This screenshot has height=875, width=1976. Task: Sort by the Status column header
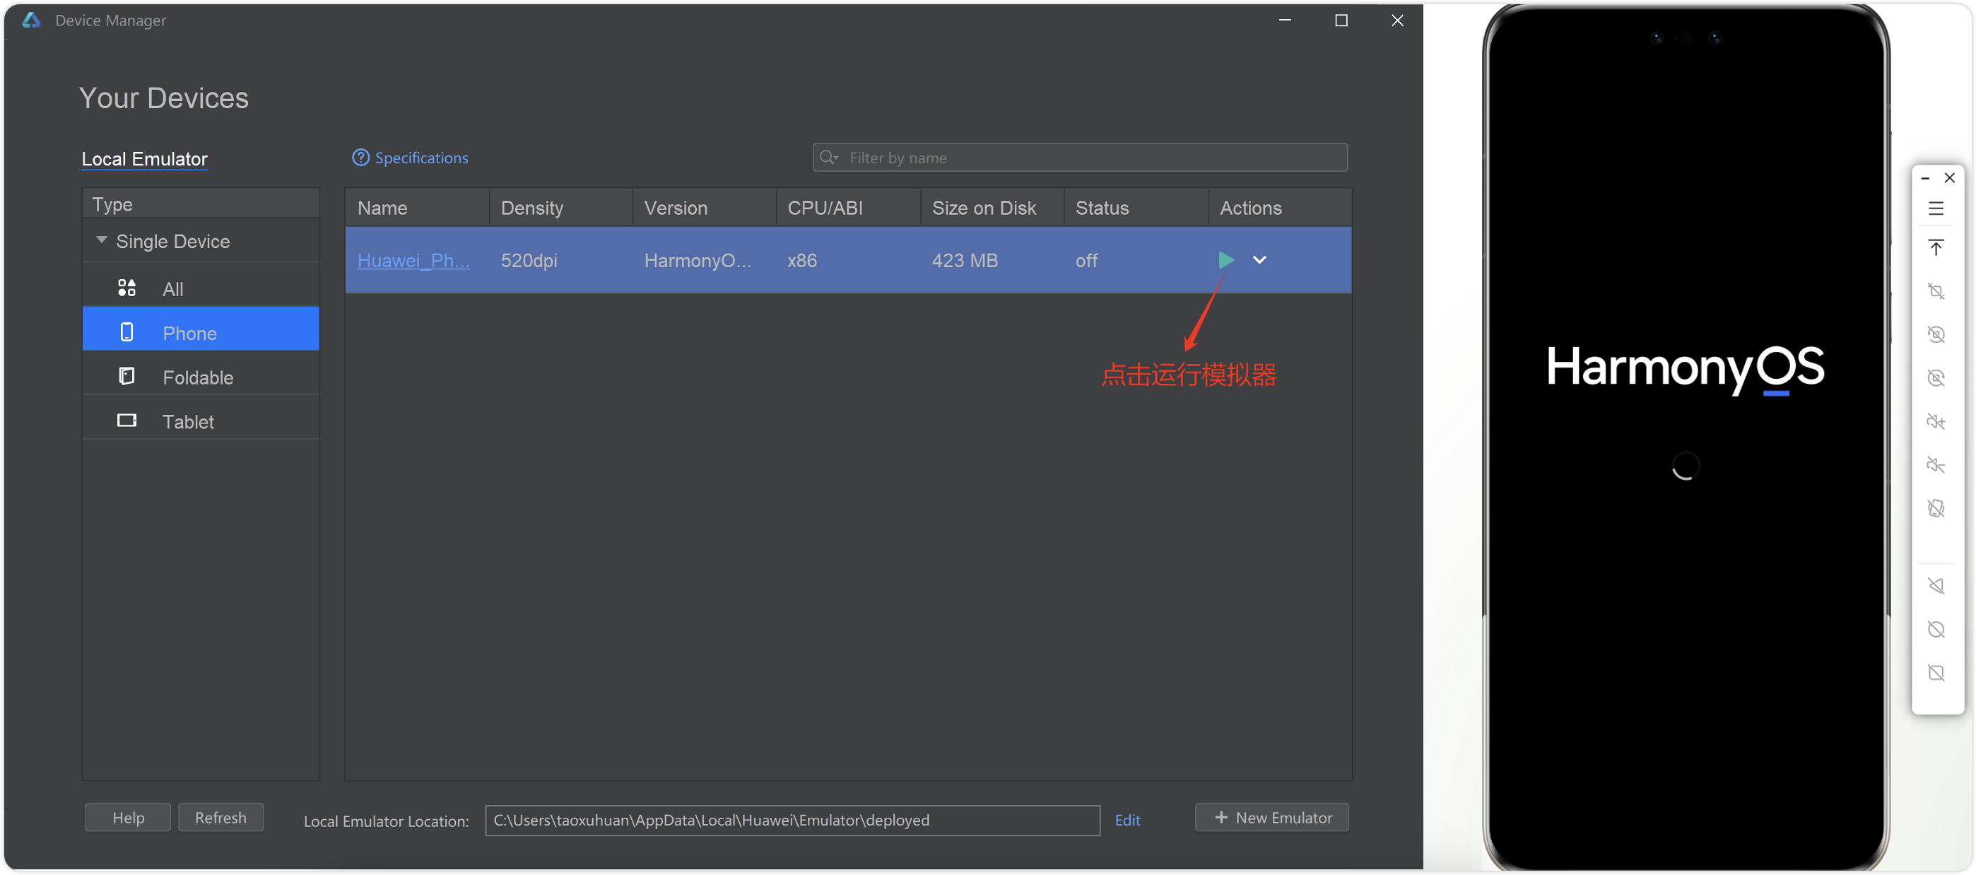(x=1136, y=207)
